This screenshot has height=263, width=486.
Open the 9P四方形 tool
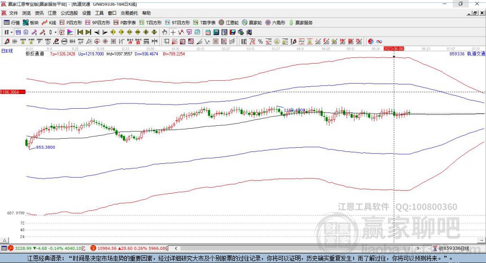click(x=98, y=23)
